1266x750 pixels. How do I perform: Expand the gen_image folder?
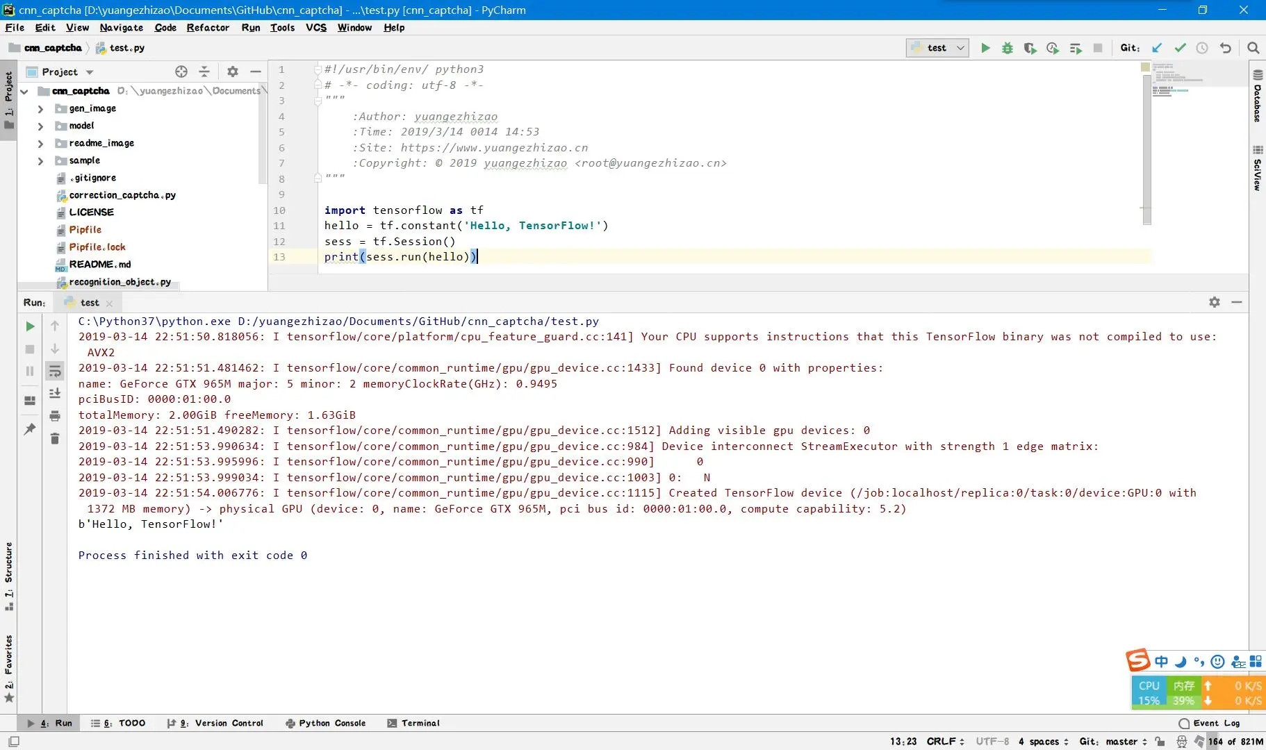pyautogui.click(x=40, y=108)
